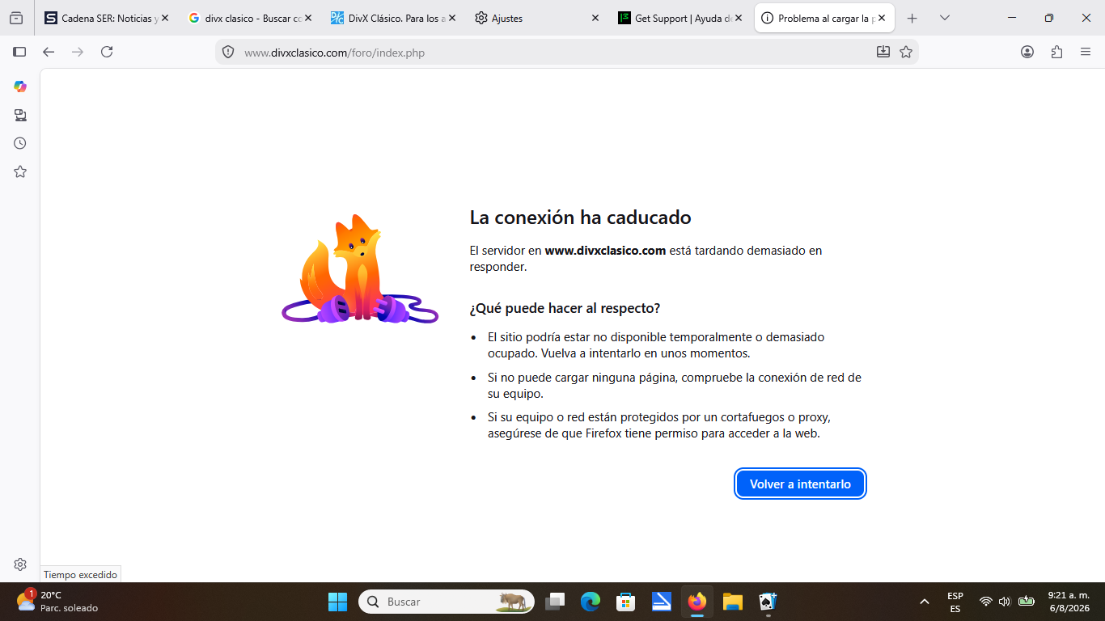Click the site security shield icon
Screen dimensions: 1105x621
click(x=228, y=53)
